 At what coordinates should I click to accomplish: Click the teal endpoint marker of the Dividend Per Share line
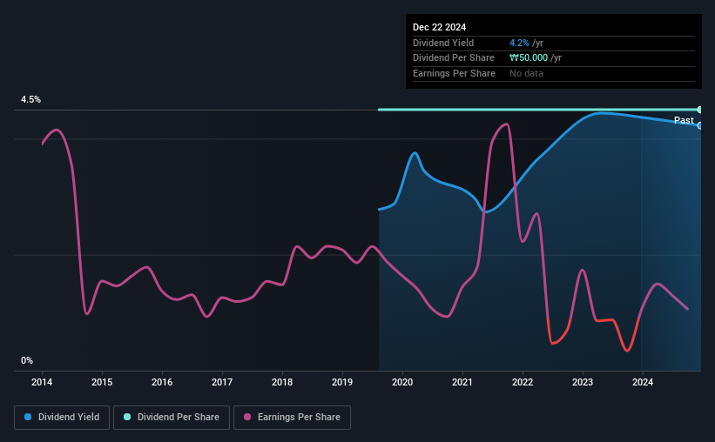(700, 110)
